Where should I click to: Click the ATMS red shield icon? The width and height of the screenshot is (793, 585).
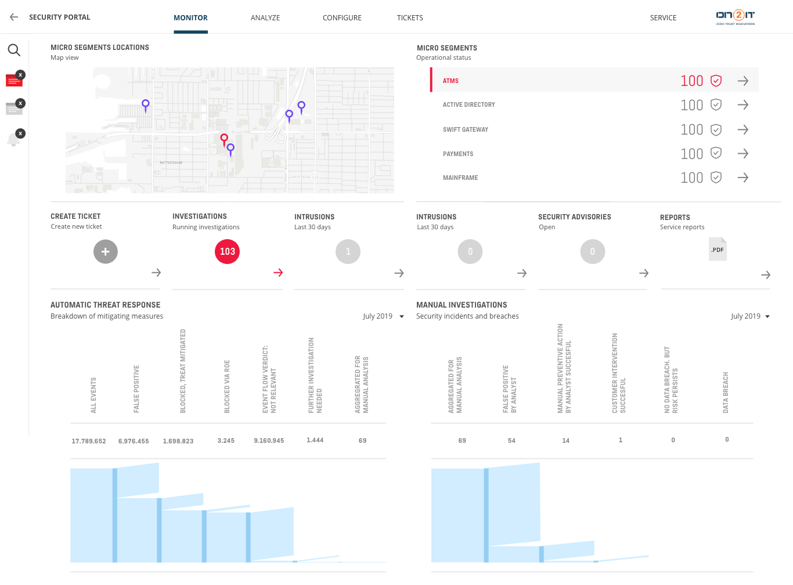(x=716, y=81)
